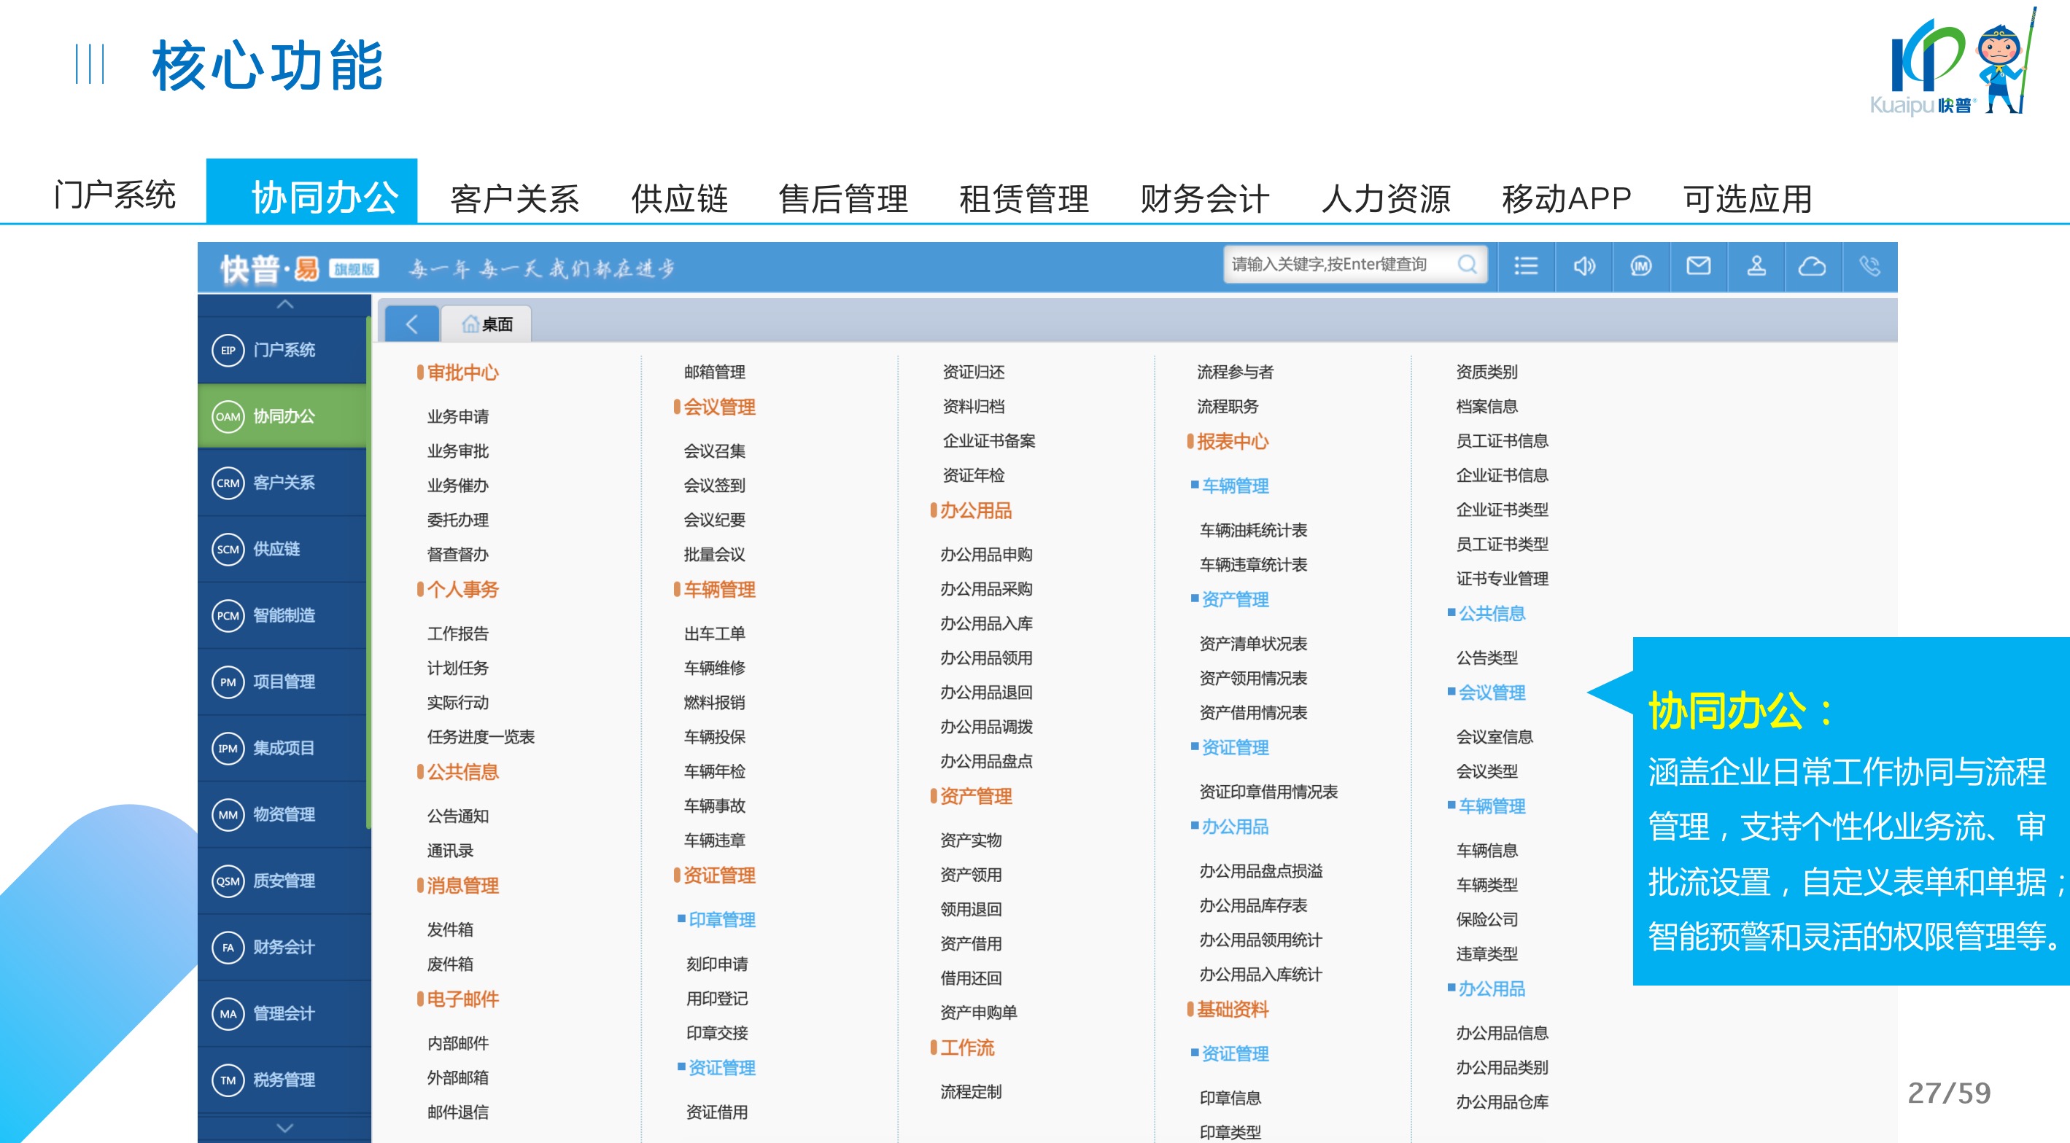Click the phone call icon
This screenshot has height=1143, width=2070.
tap(1869, 266)
